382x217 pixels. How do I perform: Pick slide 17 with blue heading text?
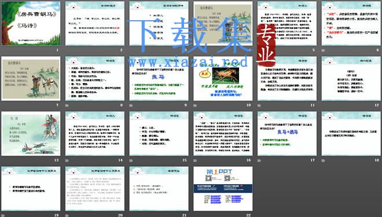tap(287, 133)
